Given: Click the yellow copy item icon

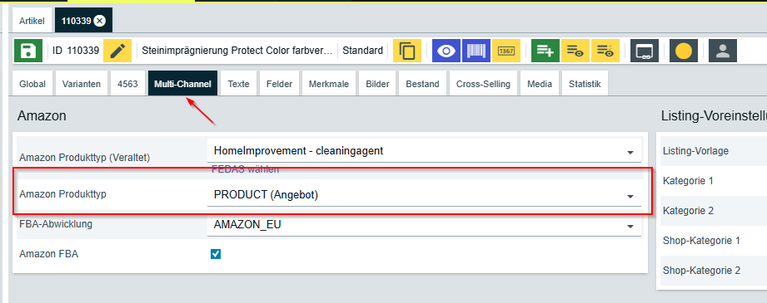Looking at the screenshot, I should 407,51.
